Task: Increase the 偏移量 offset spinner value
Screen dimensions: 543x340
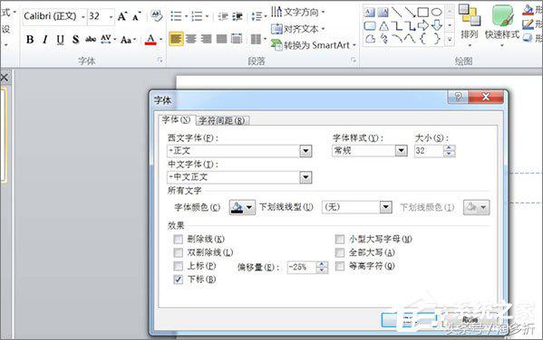Action: [322, 264]
